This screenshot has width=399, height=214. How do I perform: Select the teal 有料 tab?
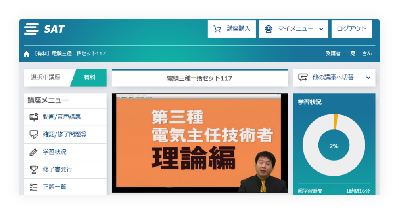pos(90,78)
